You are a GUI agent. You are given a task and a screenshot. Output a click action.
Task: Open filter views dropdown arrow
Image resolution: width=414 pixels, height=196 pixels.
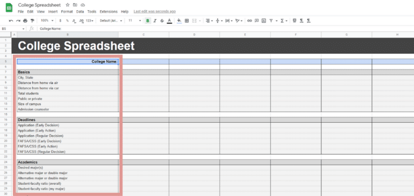click(277, 20)
